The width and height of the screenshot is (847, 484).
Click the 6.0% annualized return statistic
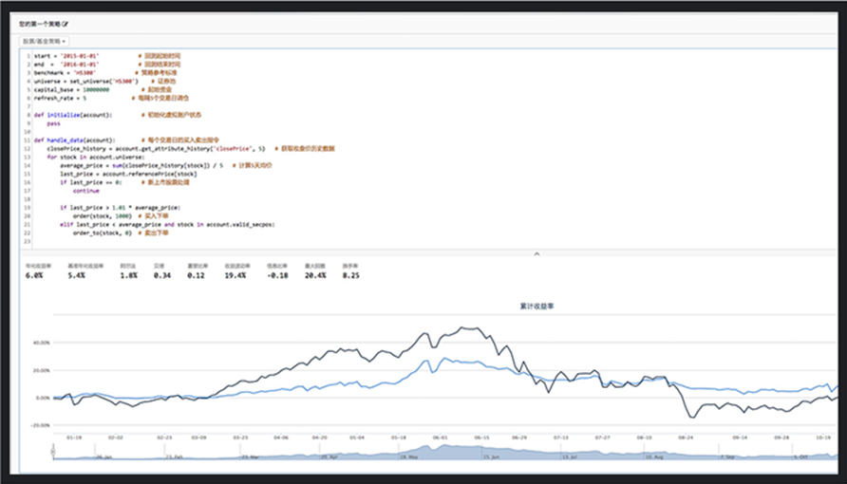(33, 275)
